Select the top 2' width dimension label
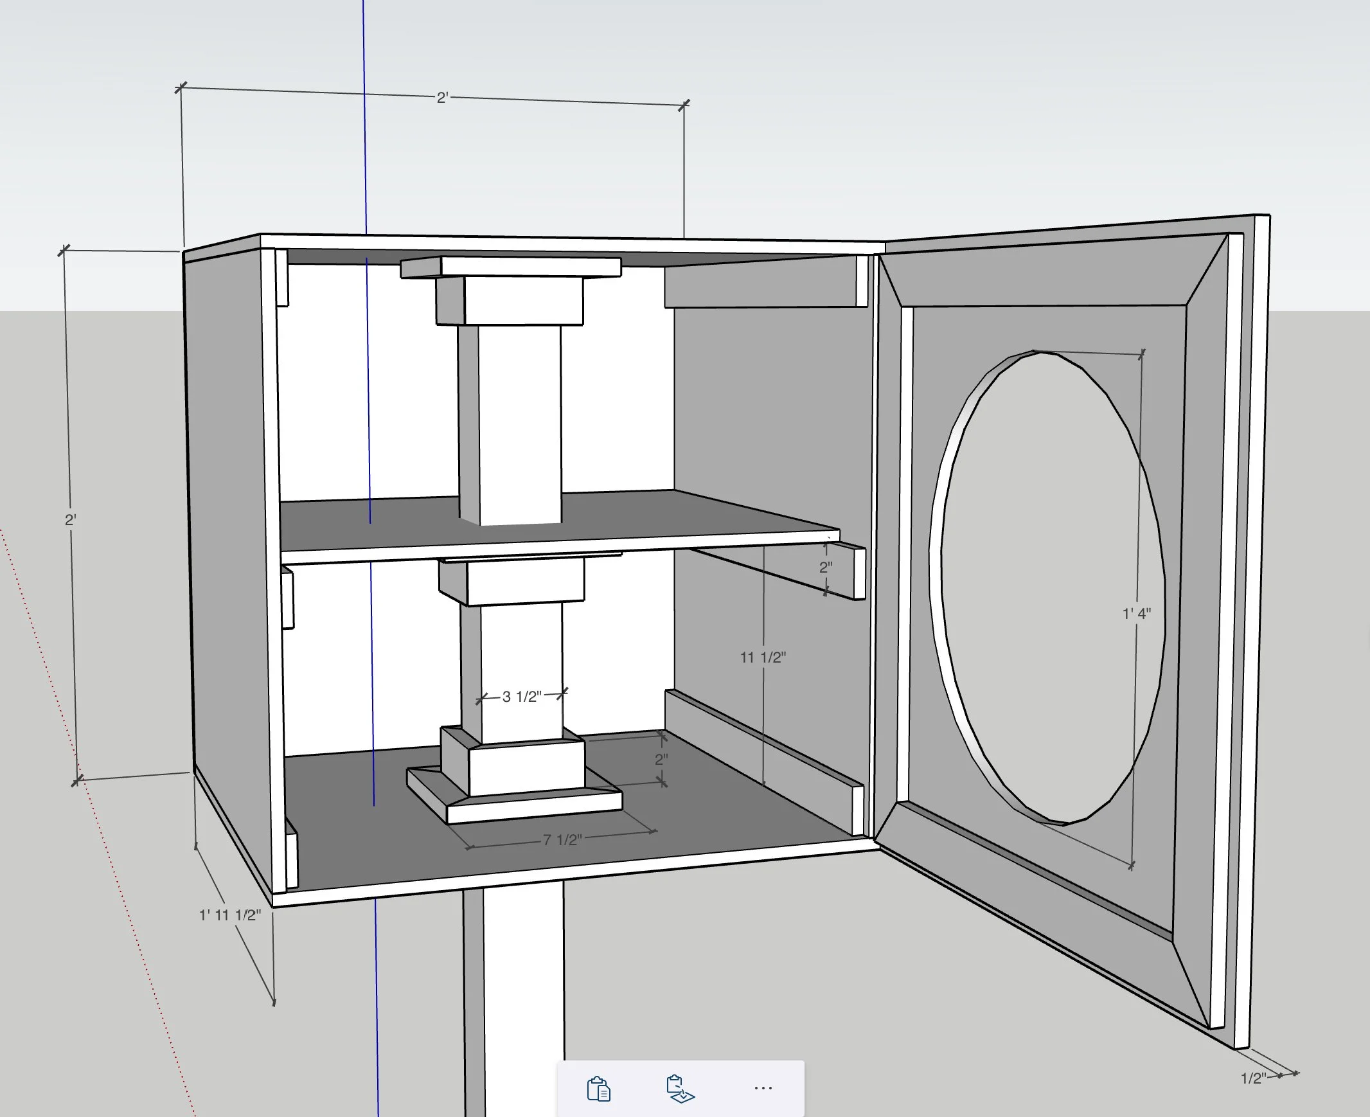 [443, 98]
